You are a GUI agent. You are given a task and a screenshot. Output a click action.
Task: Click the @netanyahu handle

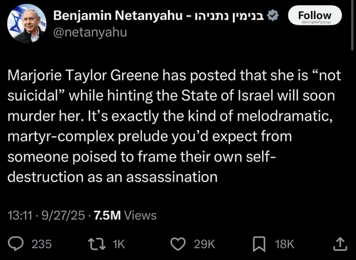[x=90, y=32]
